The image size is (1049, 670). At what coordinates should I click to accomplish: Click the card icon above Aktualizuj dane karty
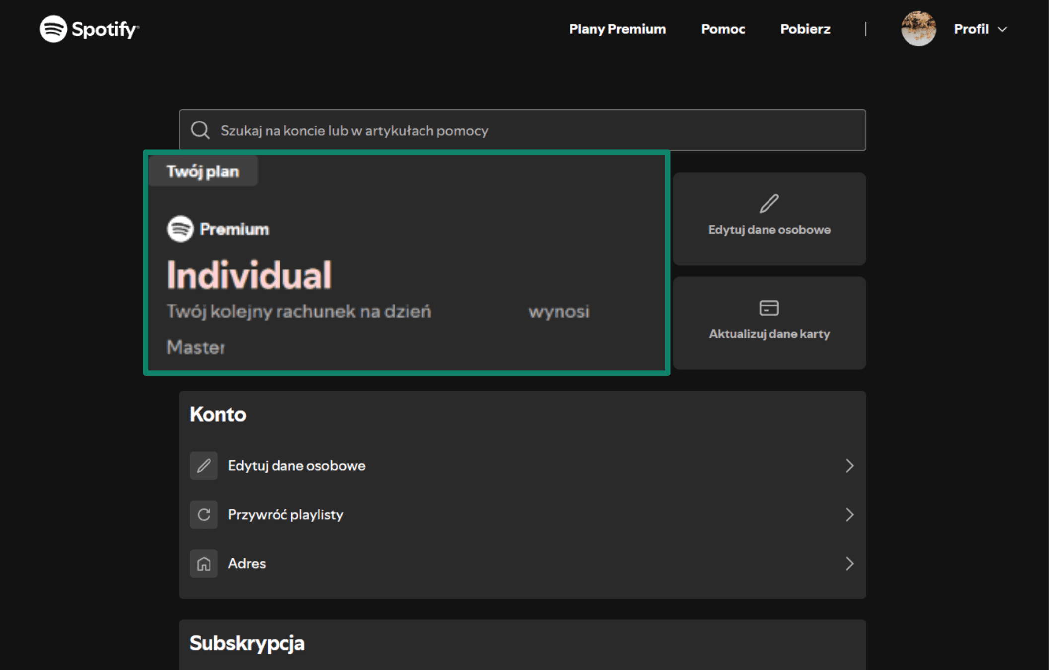[x=769, y=308]
